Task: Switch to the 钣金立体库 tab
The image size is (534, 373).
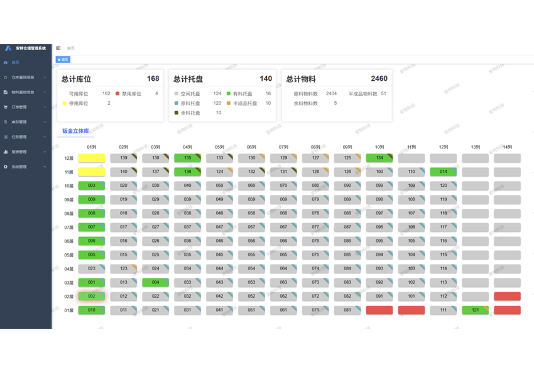Action: (x=75, y=131)
